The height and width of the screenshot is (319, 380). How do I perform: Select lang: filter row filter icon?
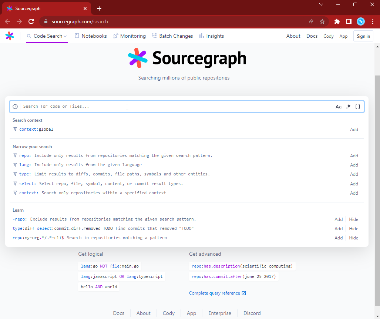[15, 165]
